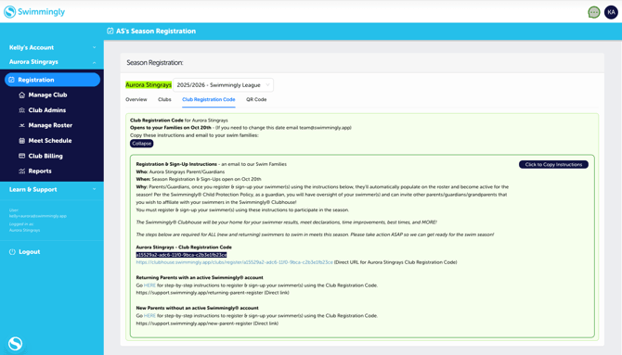622x355 pixels.
Task: Click the Swimmingly badge at sidebar bottom
Action: pos(16,344)
